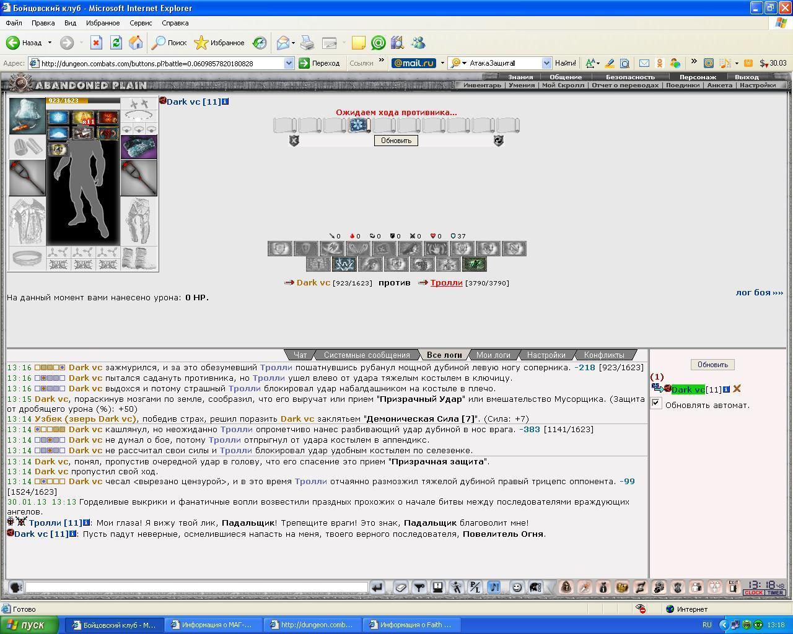793x634 pixels.
Task: Click the open hand combat ability icon
Action: [x=436, y=249]
